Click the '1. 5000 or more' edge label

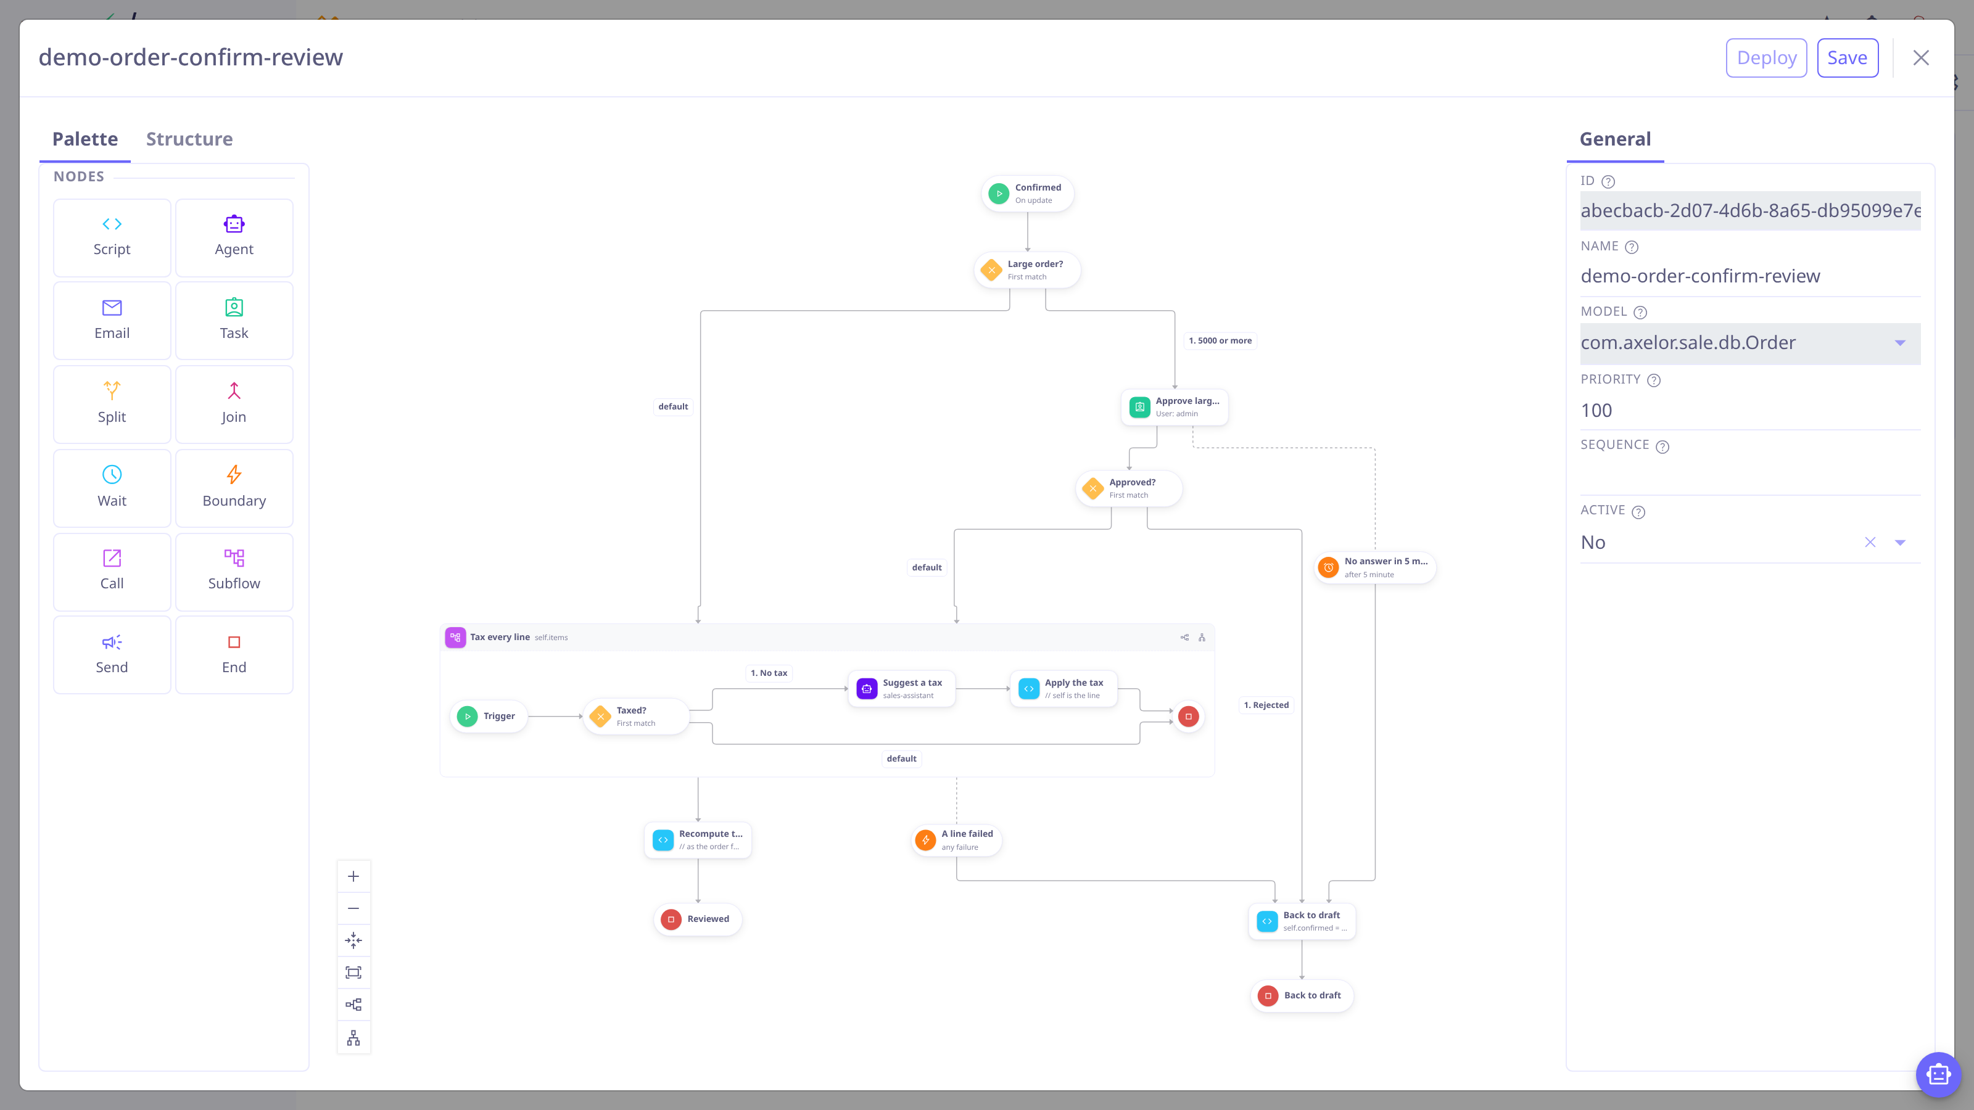tap(1220, 341)
